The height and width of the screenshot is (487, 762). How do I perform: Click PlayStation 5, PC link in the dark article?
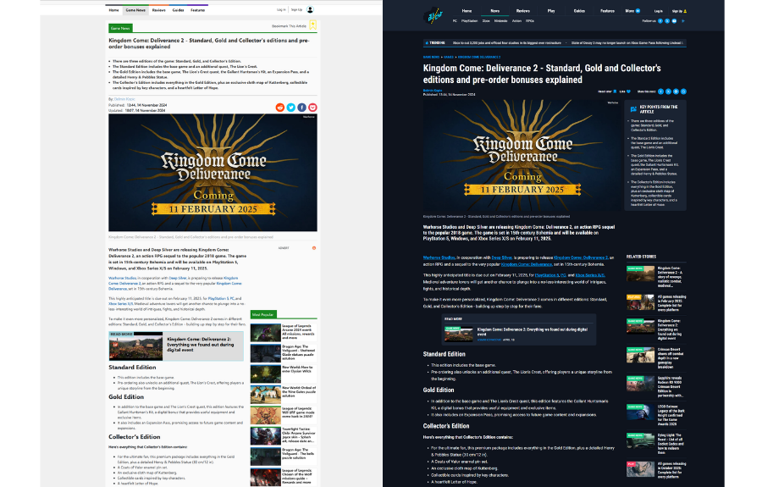pyautogui.click(x=550, y=275)
